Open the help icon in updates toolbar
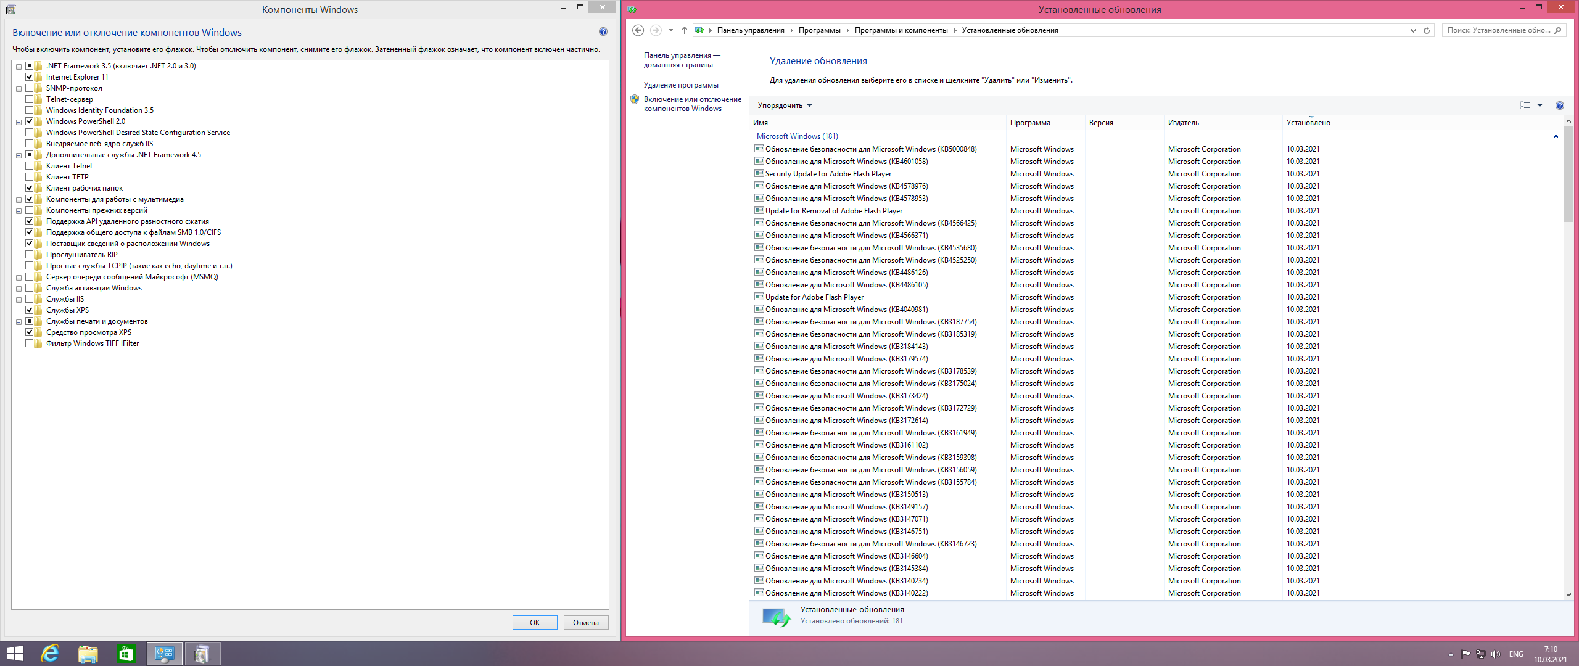 tap(1559, 105)
